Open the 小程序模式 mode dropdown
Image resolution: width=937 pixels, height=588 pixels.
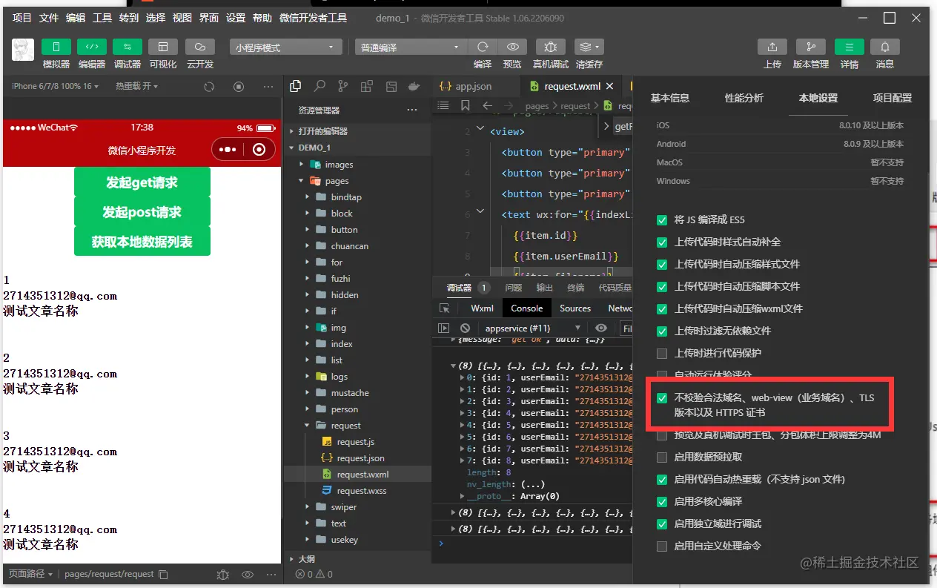(x=285, y=47)
